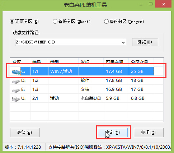This screenshot has height=153, width=174.
Task: Select the 软件 D: partition row
Action: 87,80
